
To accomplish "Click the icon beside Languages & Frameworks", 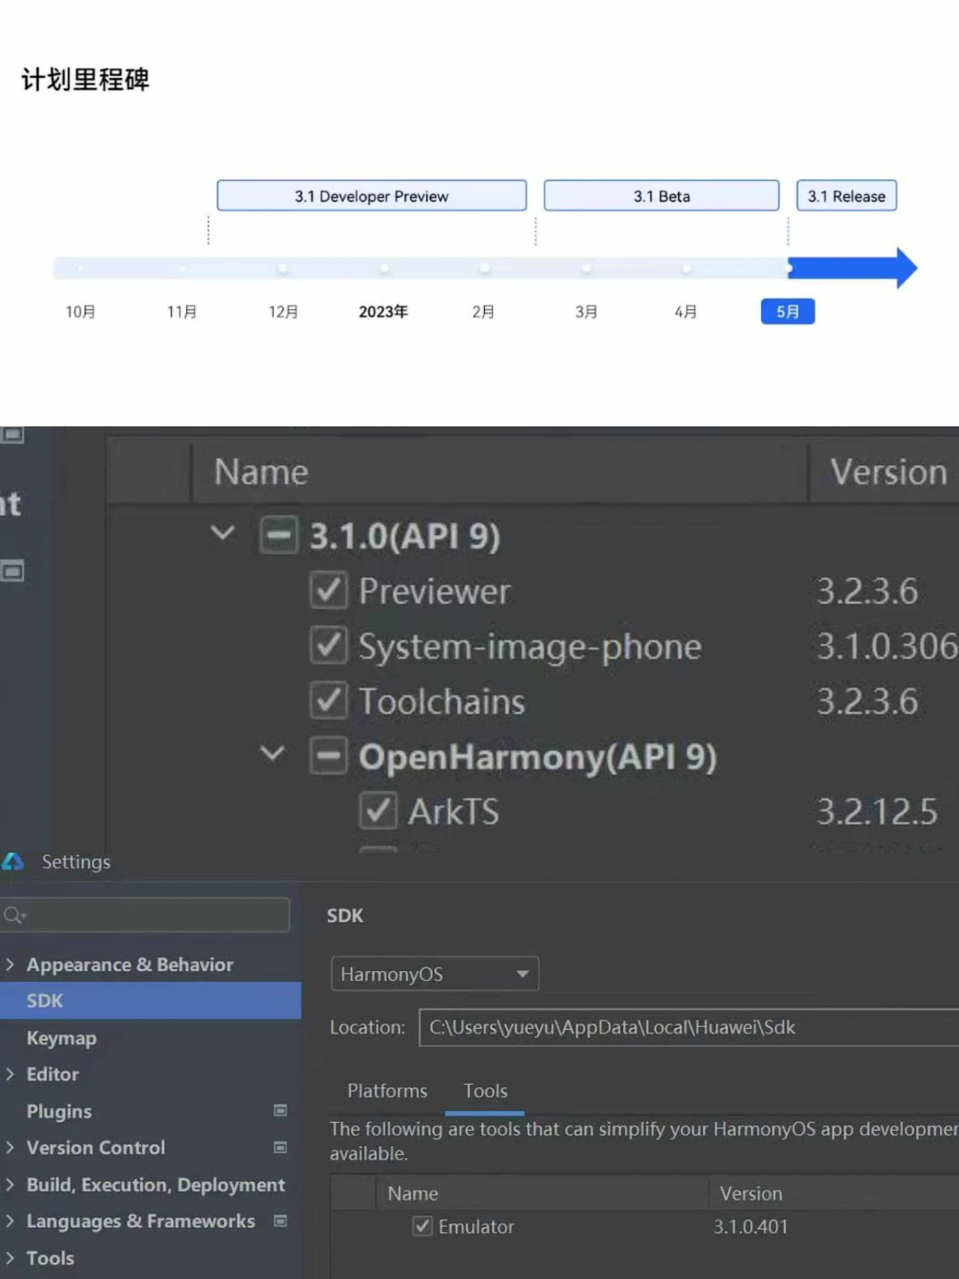I will pos(280,1220).
